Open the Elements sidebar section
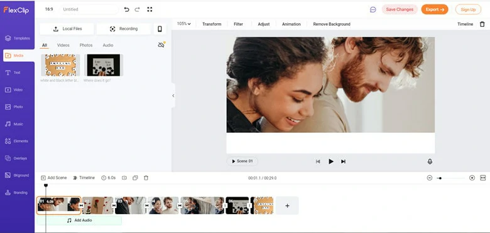Viewport: 490px width, 233px height. tap(16, 141)
